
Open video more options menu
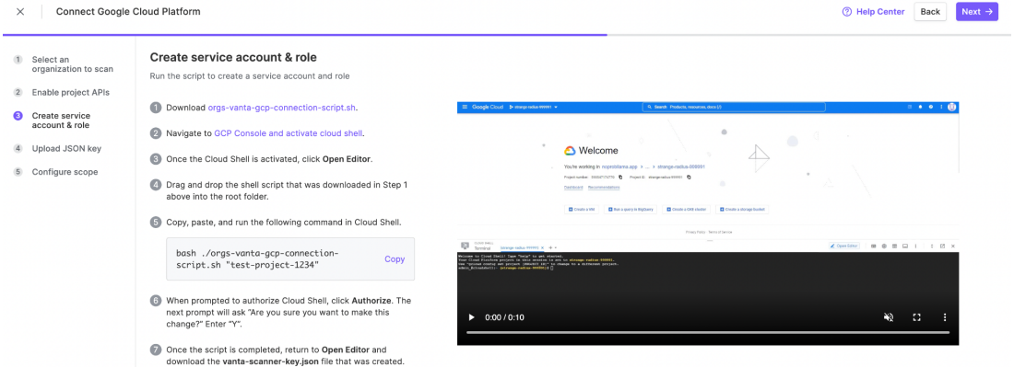(x=944, y=317)
